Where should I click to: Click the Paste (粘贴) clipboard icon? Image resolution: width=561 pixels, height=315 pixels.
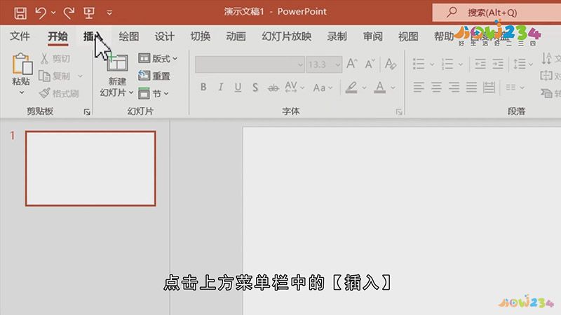click(22, 64)
